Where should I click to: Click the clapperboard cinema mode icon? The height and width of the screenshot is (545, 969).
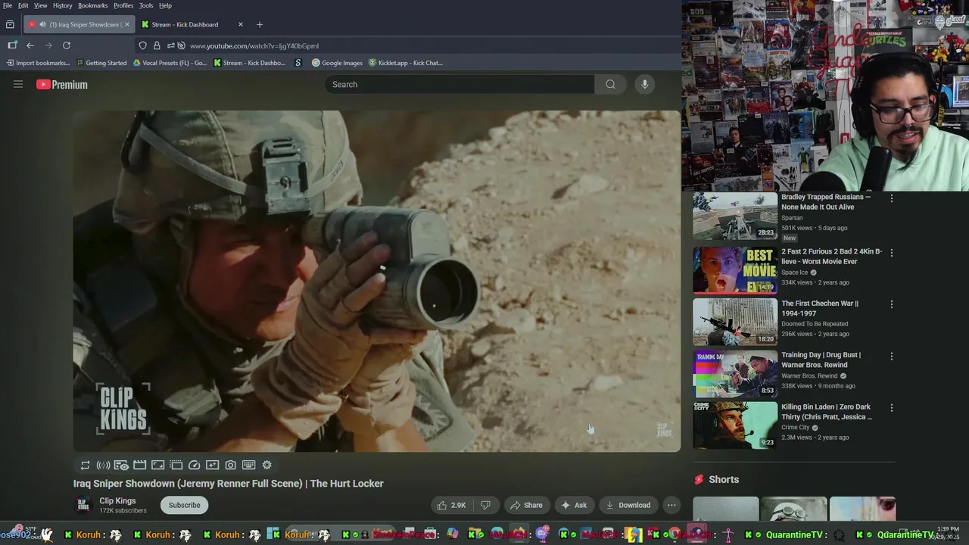(x=140, y=466)
